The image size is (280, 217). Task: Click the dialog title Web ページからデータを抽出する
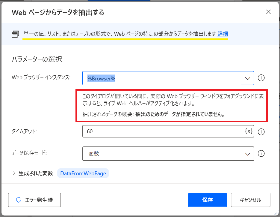click(x=58, y=12)
